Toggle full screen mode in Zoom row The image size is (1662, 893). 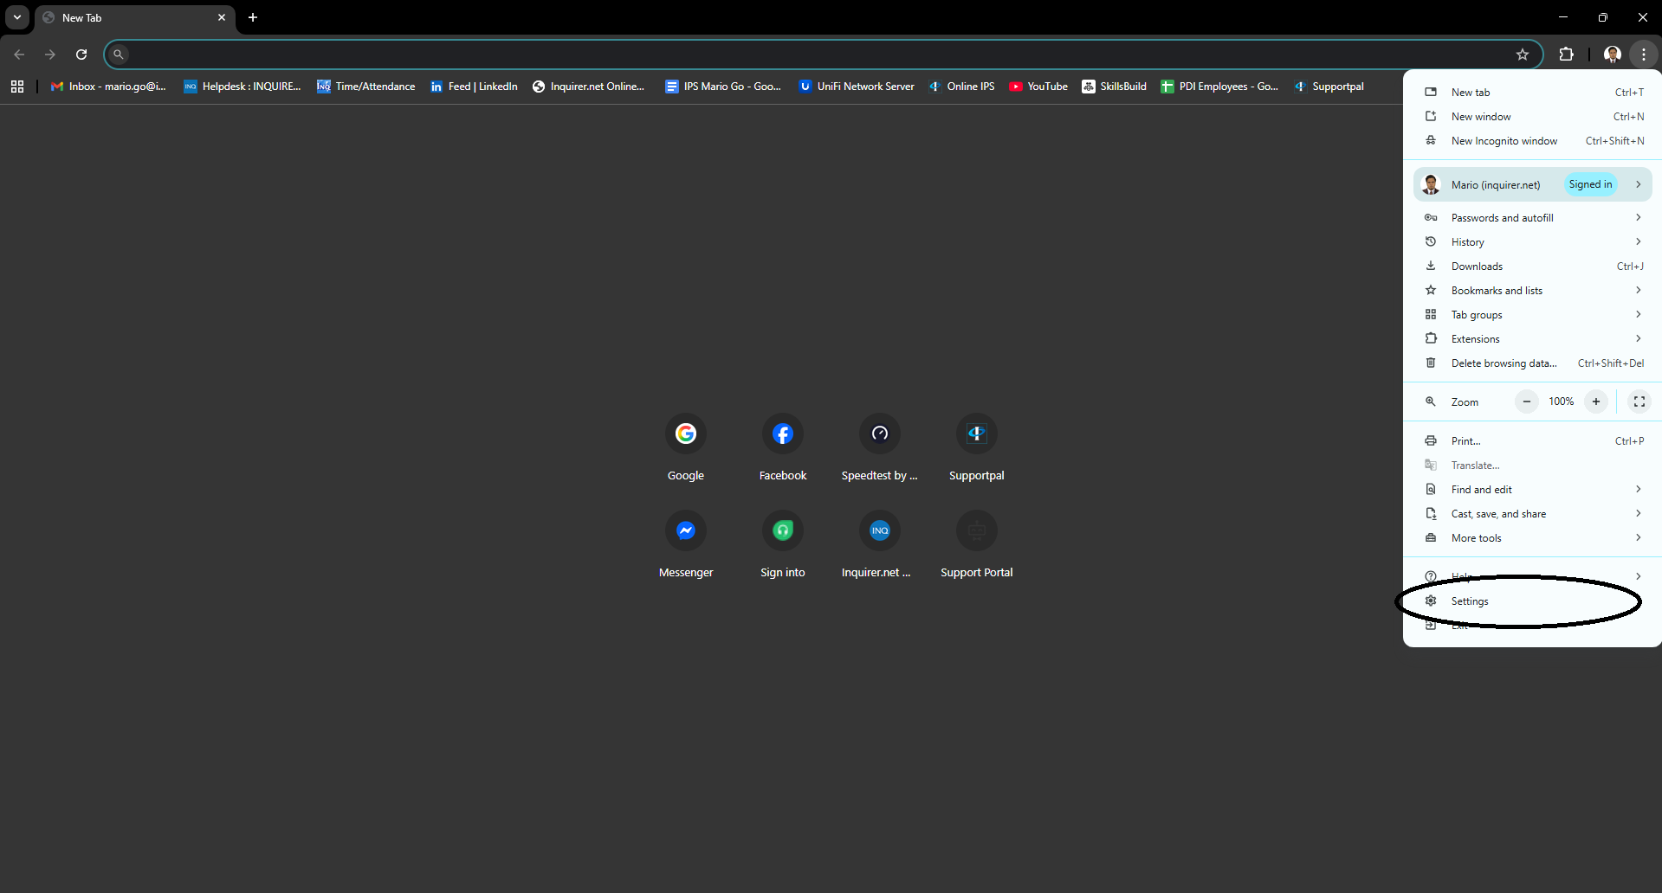point(1639,402)
